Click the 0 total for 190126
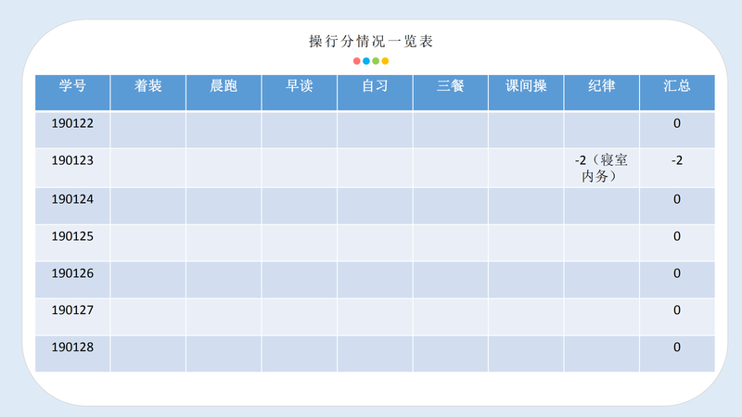 click(677, 273)
